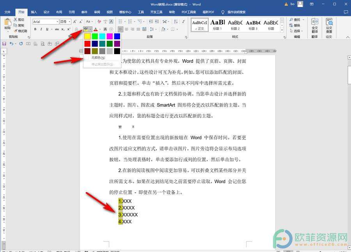The image size is (351, 252).
Task: Apply superscript formatting
Action: pos(69,29)
